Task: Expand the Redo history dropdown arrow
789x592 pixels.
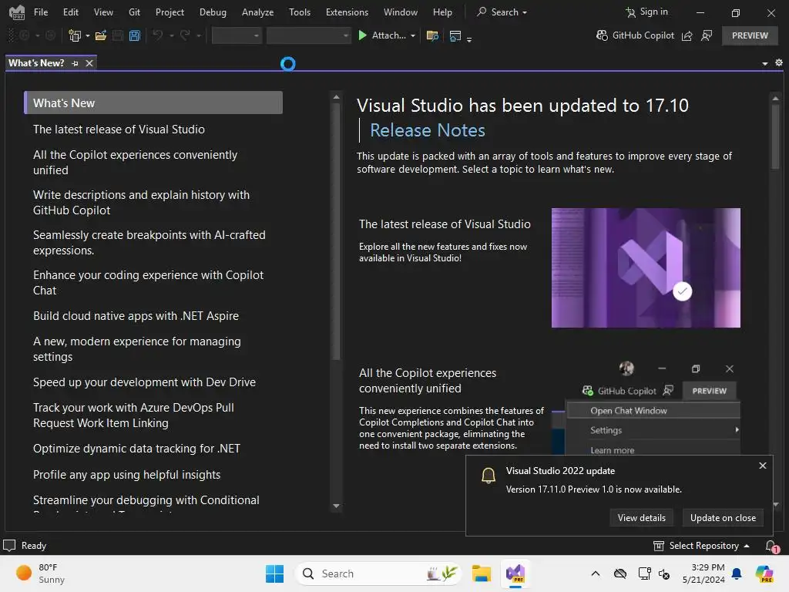Action: 198,36
